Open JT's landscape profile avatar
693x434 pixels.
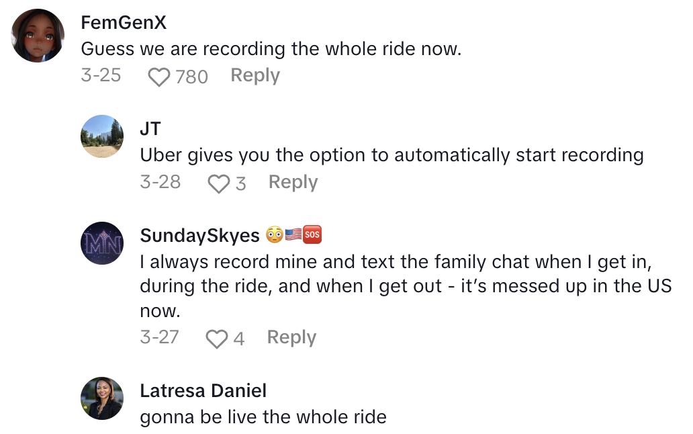click(x=102, y=136)
